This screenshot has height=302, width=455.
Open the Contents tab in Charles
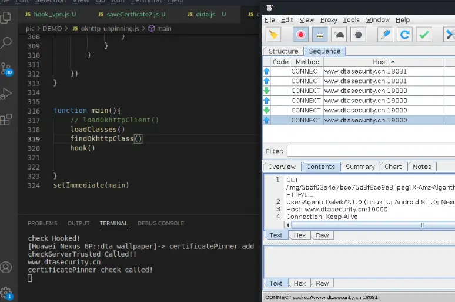click(320, 167)
